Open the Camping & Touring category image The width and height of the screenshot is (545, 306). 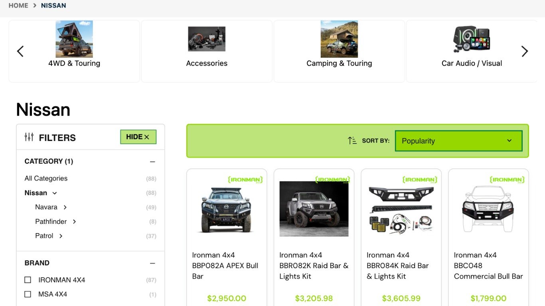tap(339, 39)
